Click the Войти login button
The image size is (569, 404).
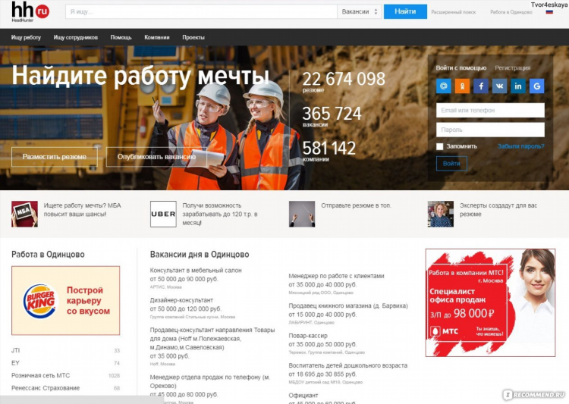(451, 164)
